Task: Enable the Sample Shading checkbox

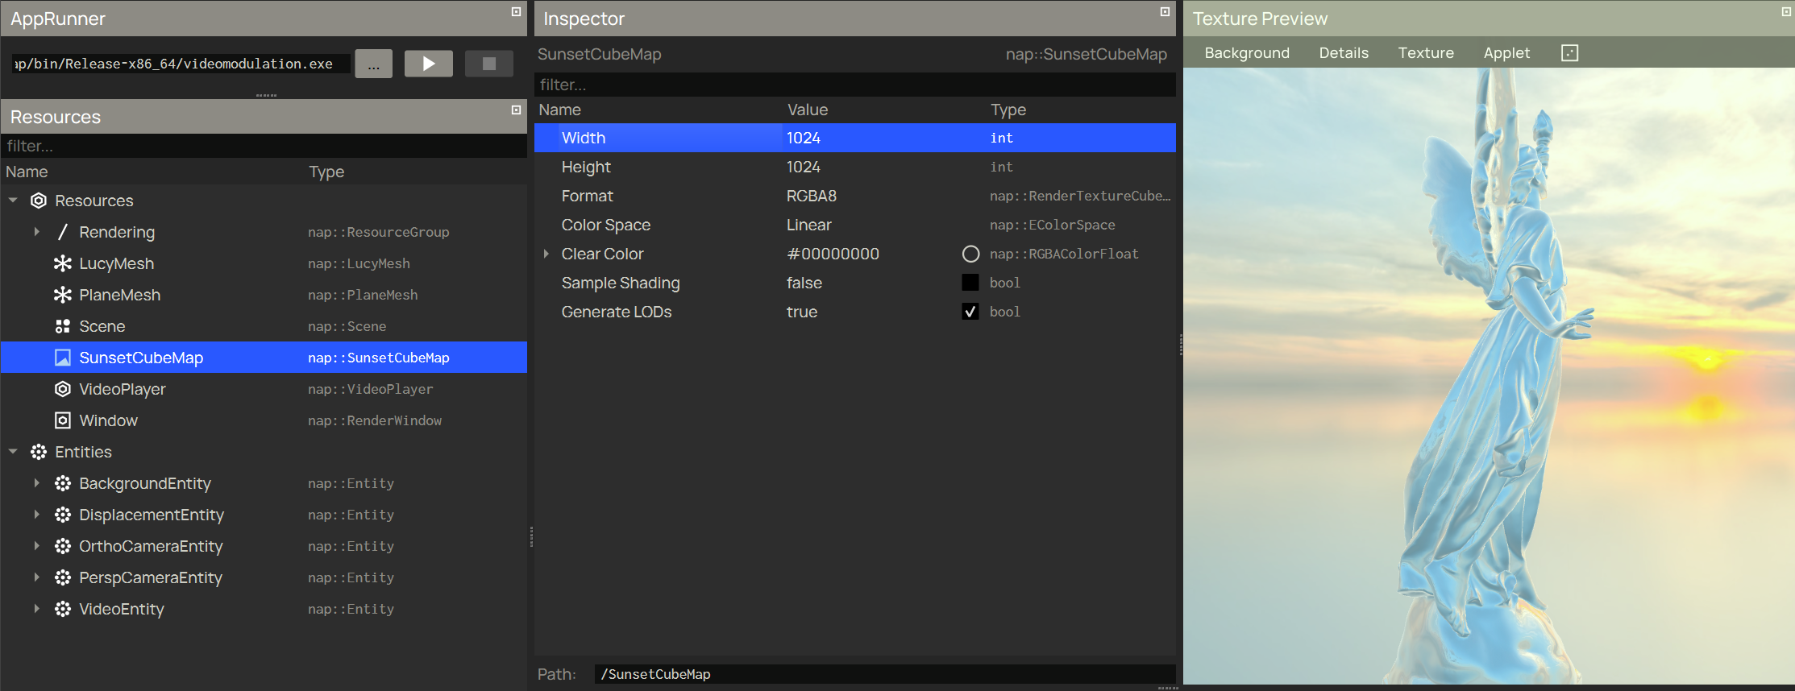Action: (x=970, y=283)
